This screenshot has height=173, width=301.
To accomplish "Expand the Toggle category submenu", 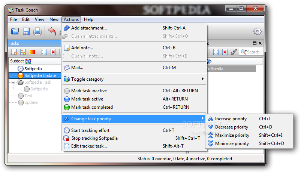I will click(x=134, y=79).
